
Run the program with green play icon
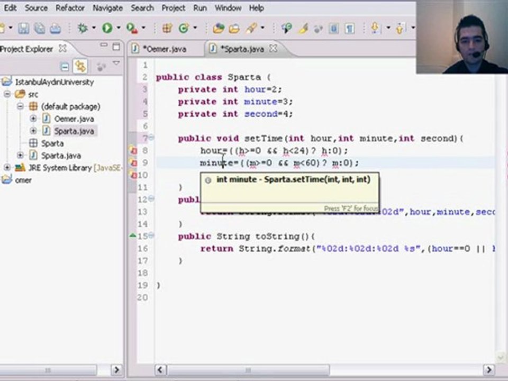[x=107, y=28]
